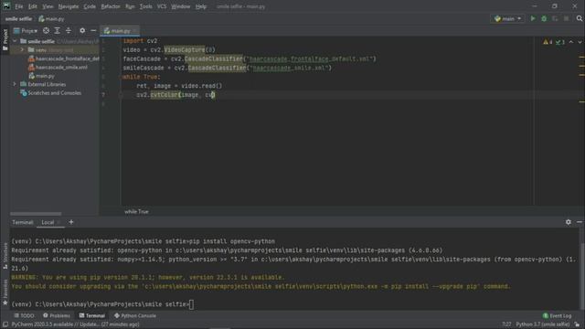Viewport: 585px width, 329px height.
Task: Hide the Terminal panel with minus icon
Action: 580,222
